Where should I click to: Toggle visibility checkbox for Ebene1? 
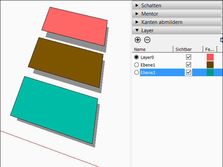click(189, 65)
